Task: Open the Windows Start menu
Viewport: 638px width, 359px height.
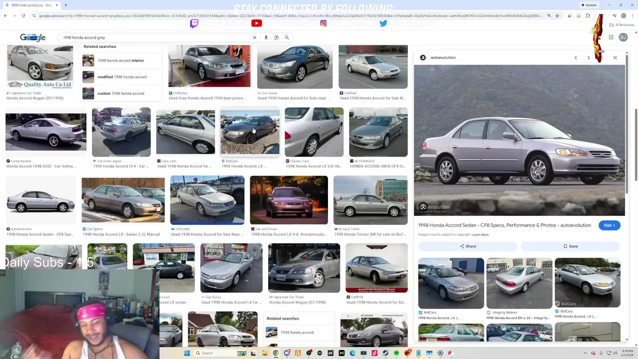Action: click(x=187, y=353)
